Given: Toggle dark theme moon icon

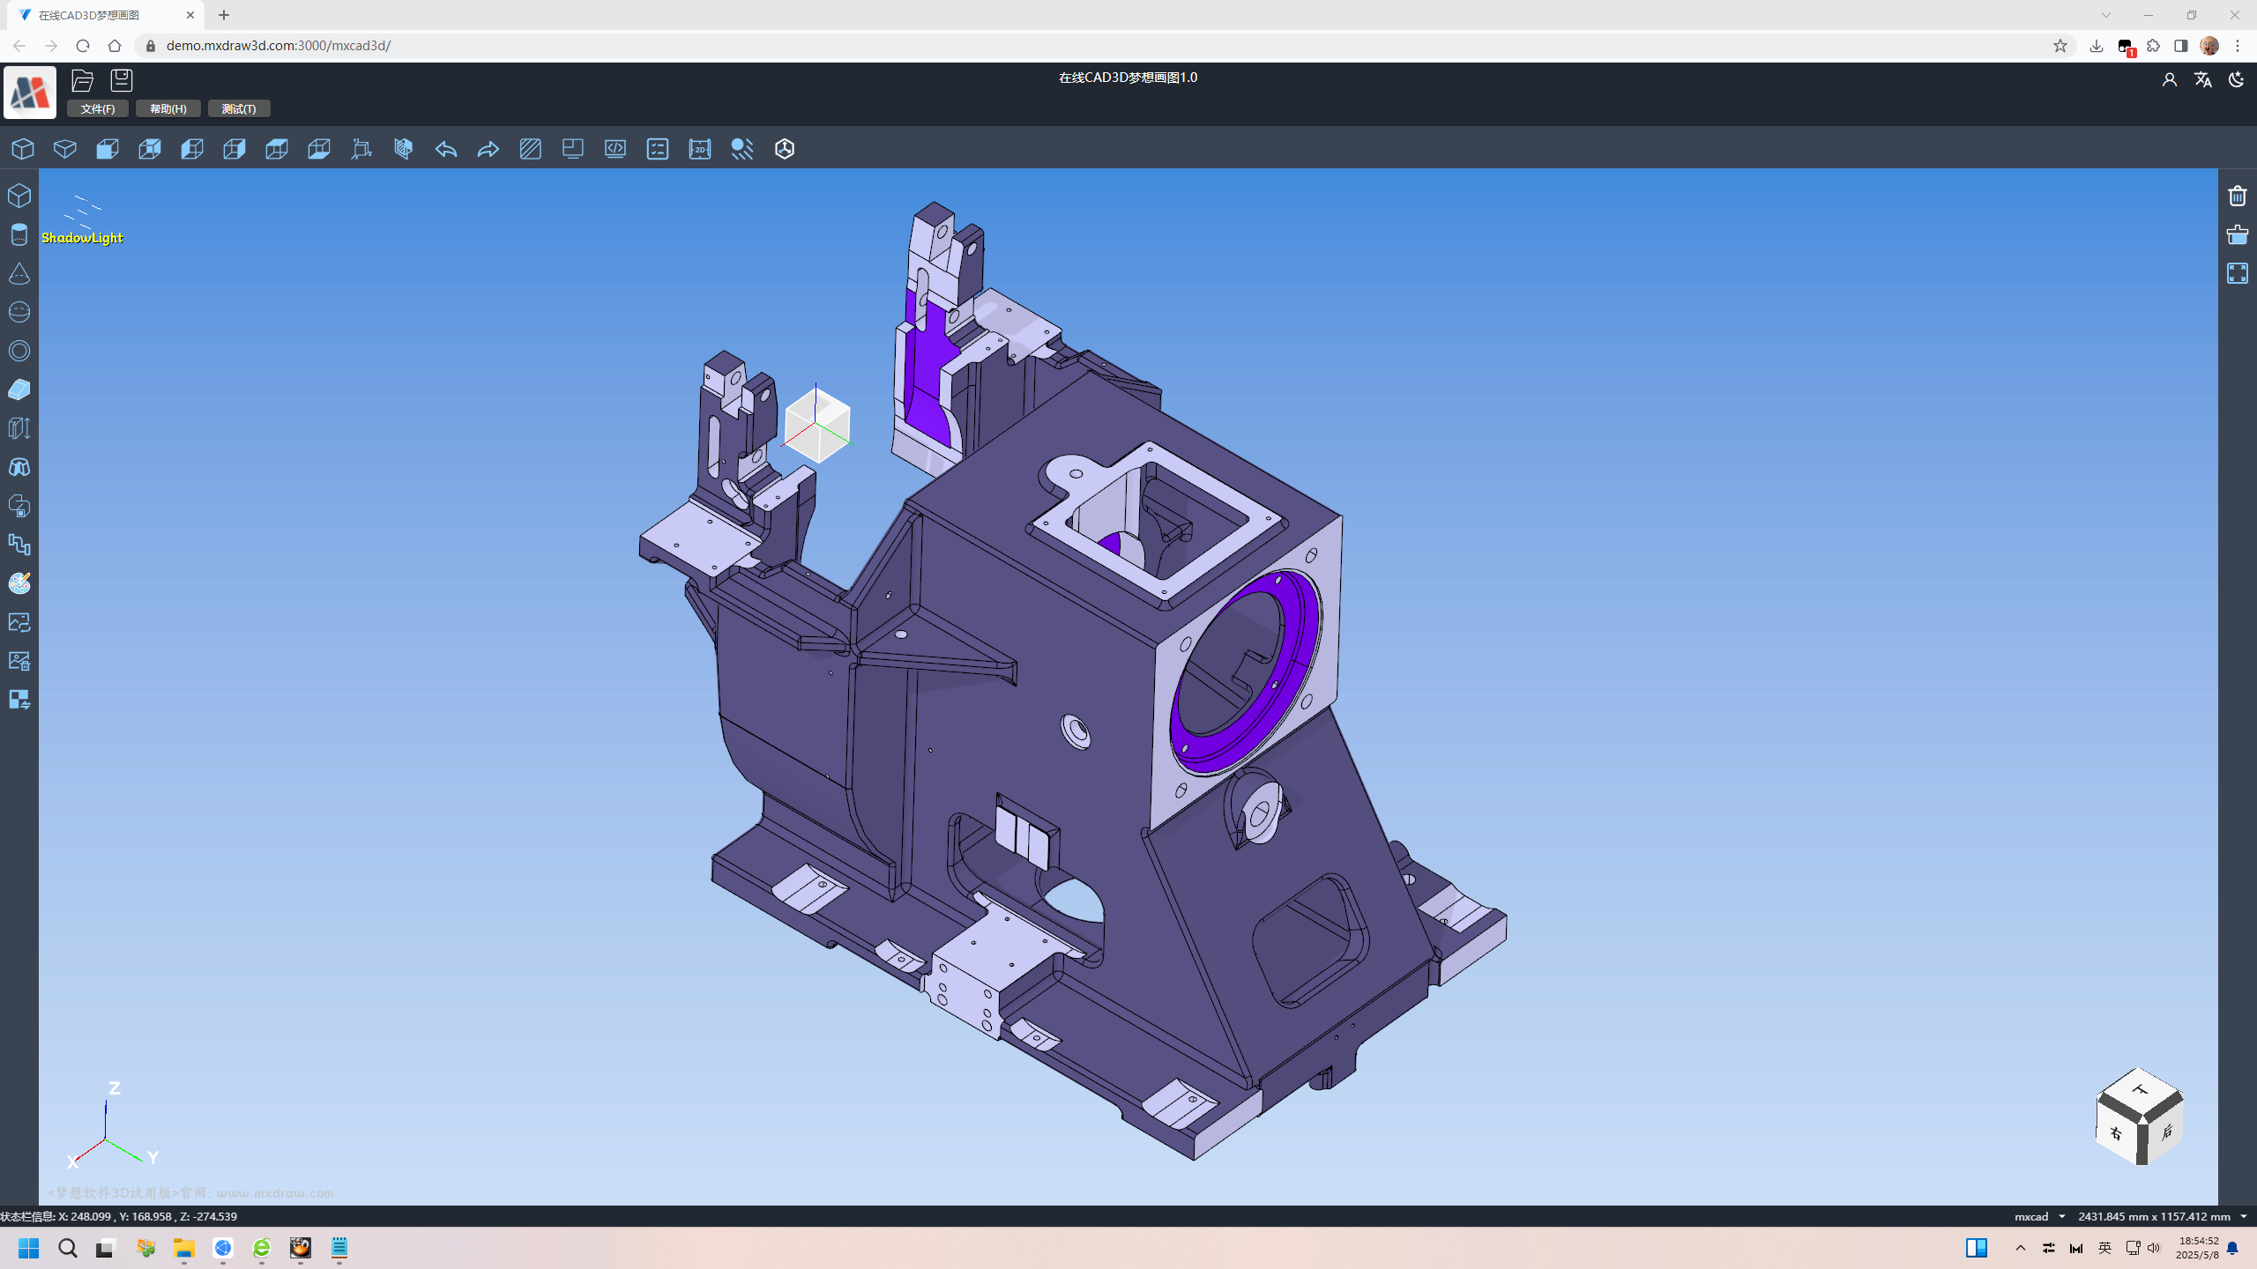Looking at the screenshot, I should coord(2237,79).
